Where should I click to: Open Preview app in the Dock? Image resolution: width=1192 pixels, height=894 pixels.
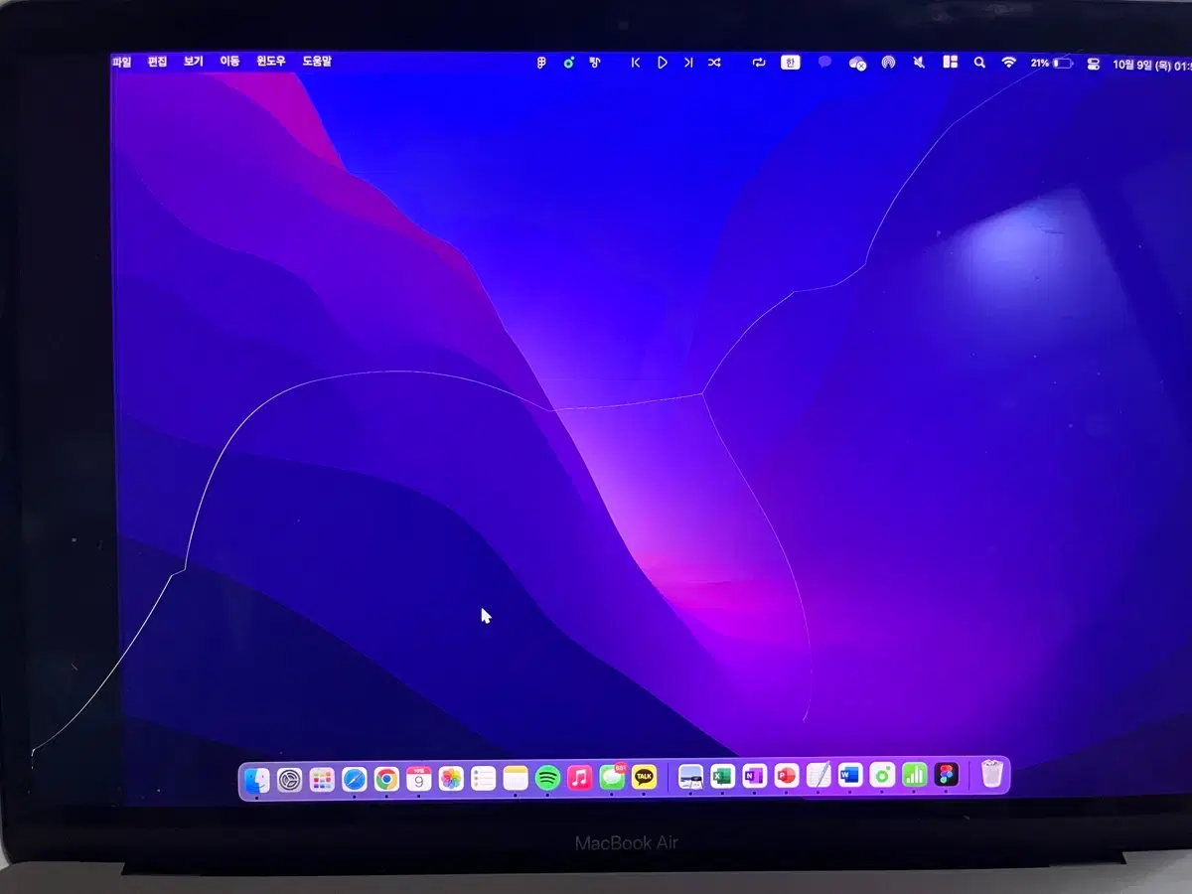(x=690, y=777)
